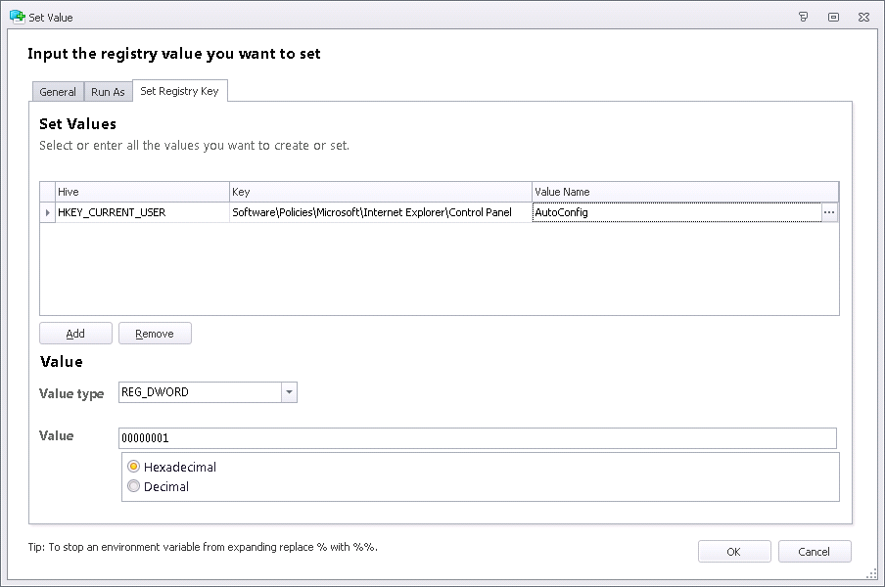Click the Add button

click(75, 333)
